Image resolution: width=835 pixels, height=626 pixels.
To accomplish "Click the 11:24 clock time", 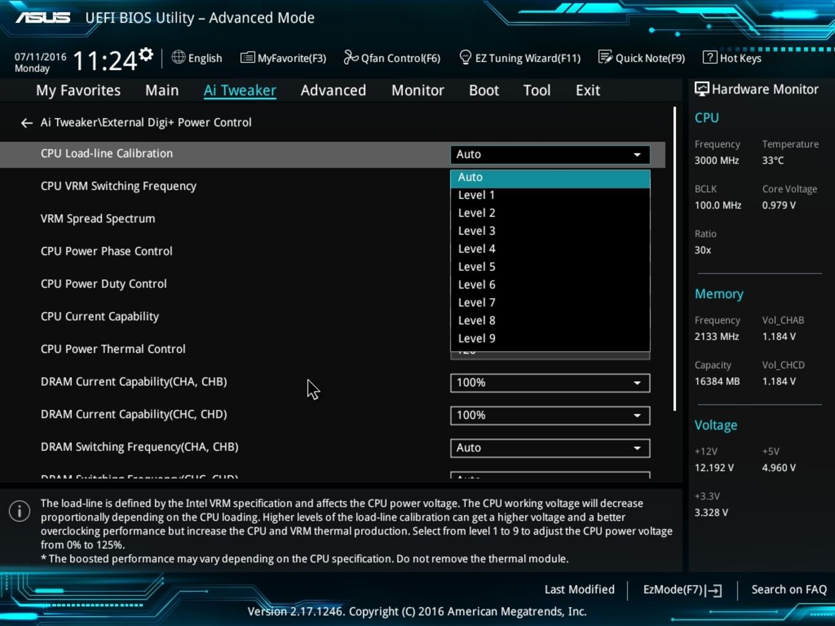I will 104,61.
